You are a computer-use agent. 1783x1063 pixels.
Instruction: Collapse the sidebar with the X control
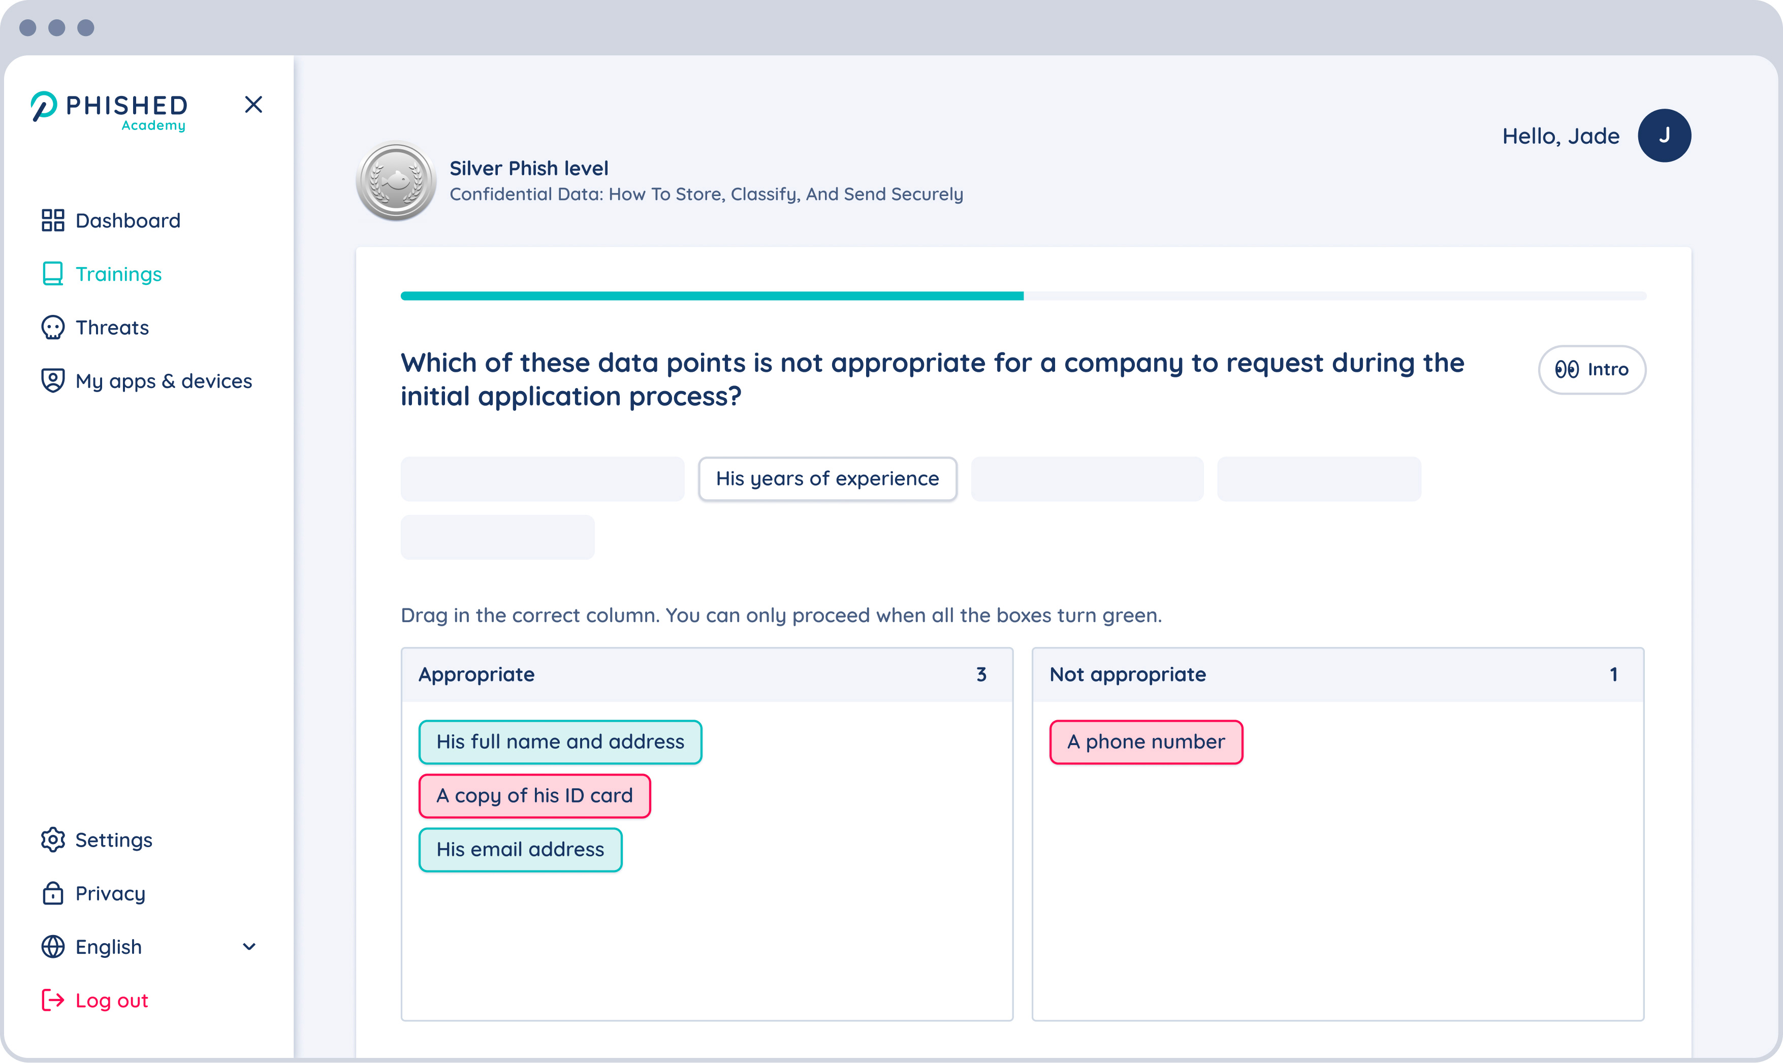[x=253, y=105]
